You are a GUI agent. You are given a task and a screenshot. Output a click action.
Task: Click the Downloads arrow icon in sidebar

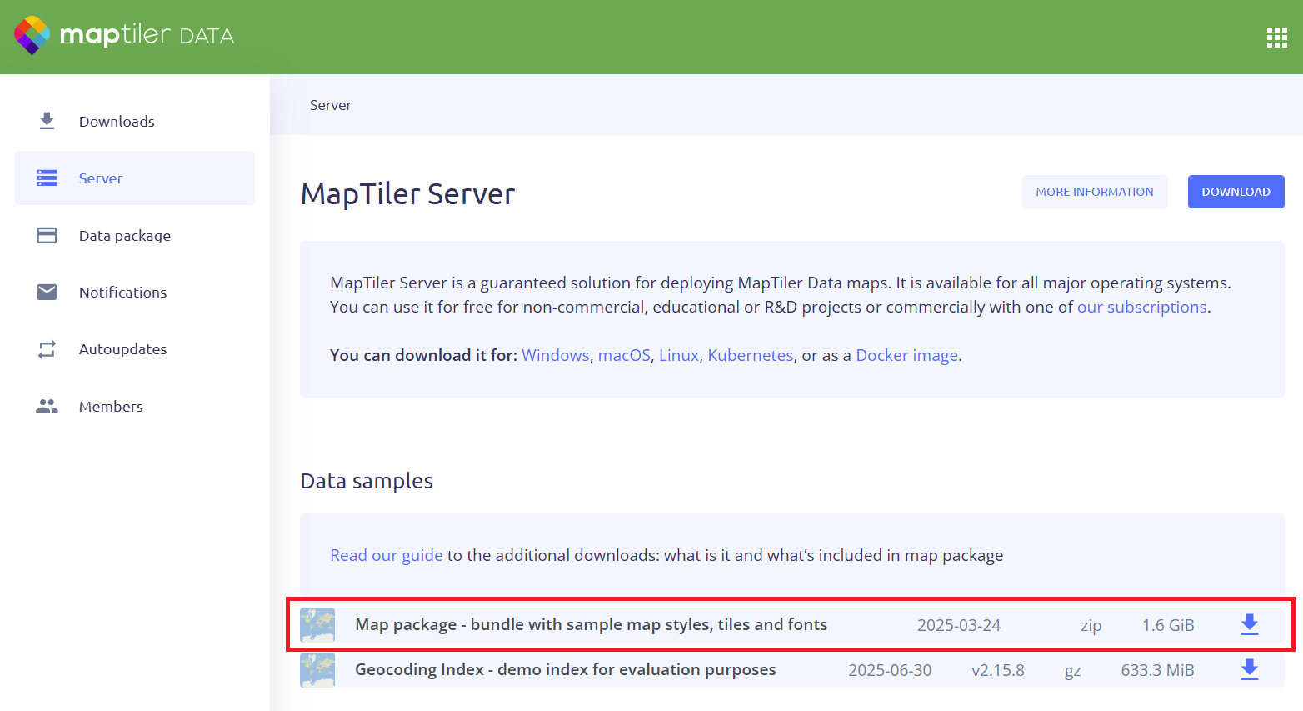[47, 121]
